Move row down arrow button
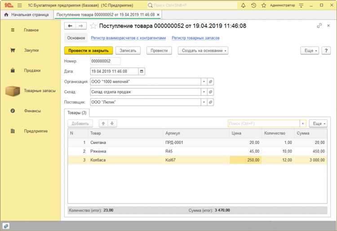 112,123
